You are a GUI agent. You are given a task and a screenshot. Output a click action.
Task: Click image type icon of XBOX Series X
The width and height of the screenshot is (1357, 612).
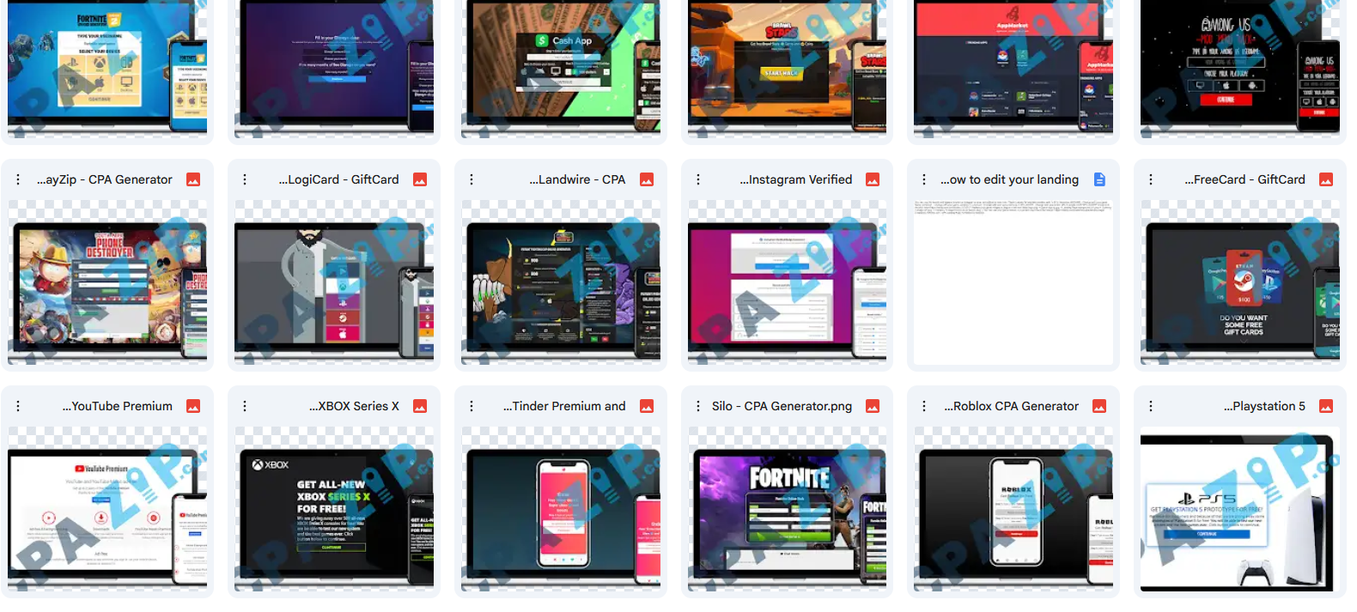coord(420,406)
